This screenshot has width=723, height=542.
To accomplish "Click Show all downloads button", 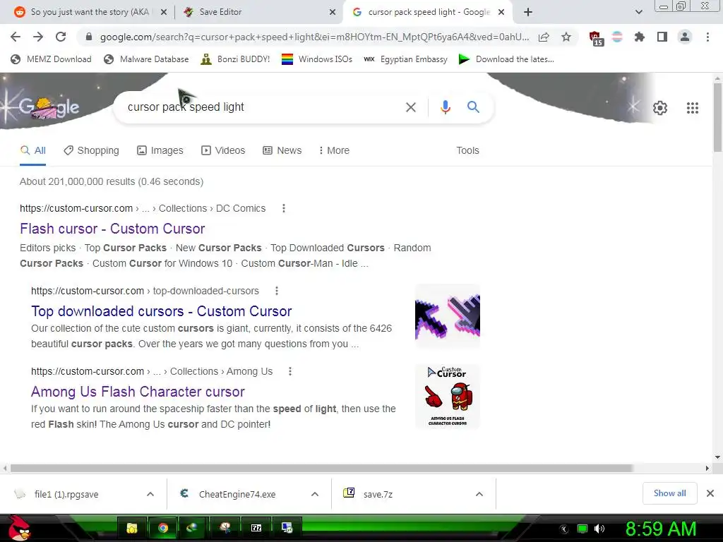I will tap(669, 493).
